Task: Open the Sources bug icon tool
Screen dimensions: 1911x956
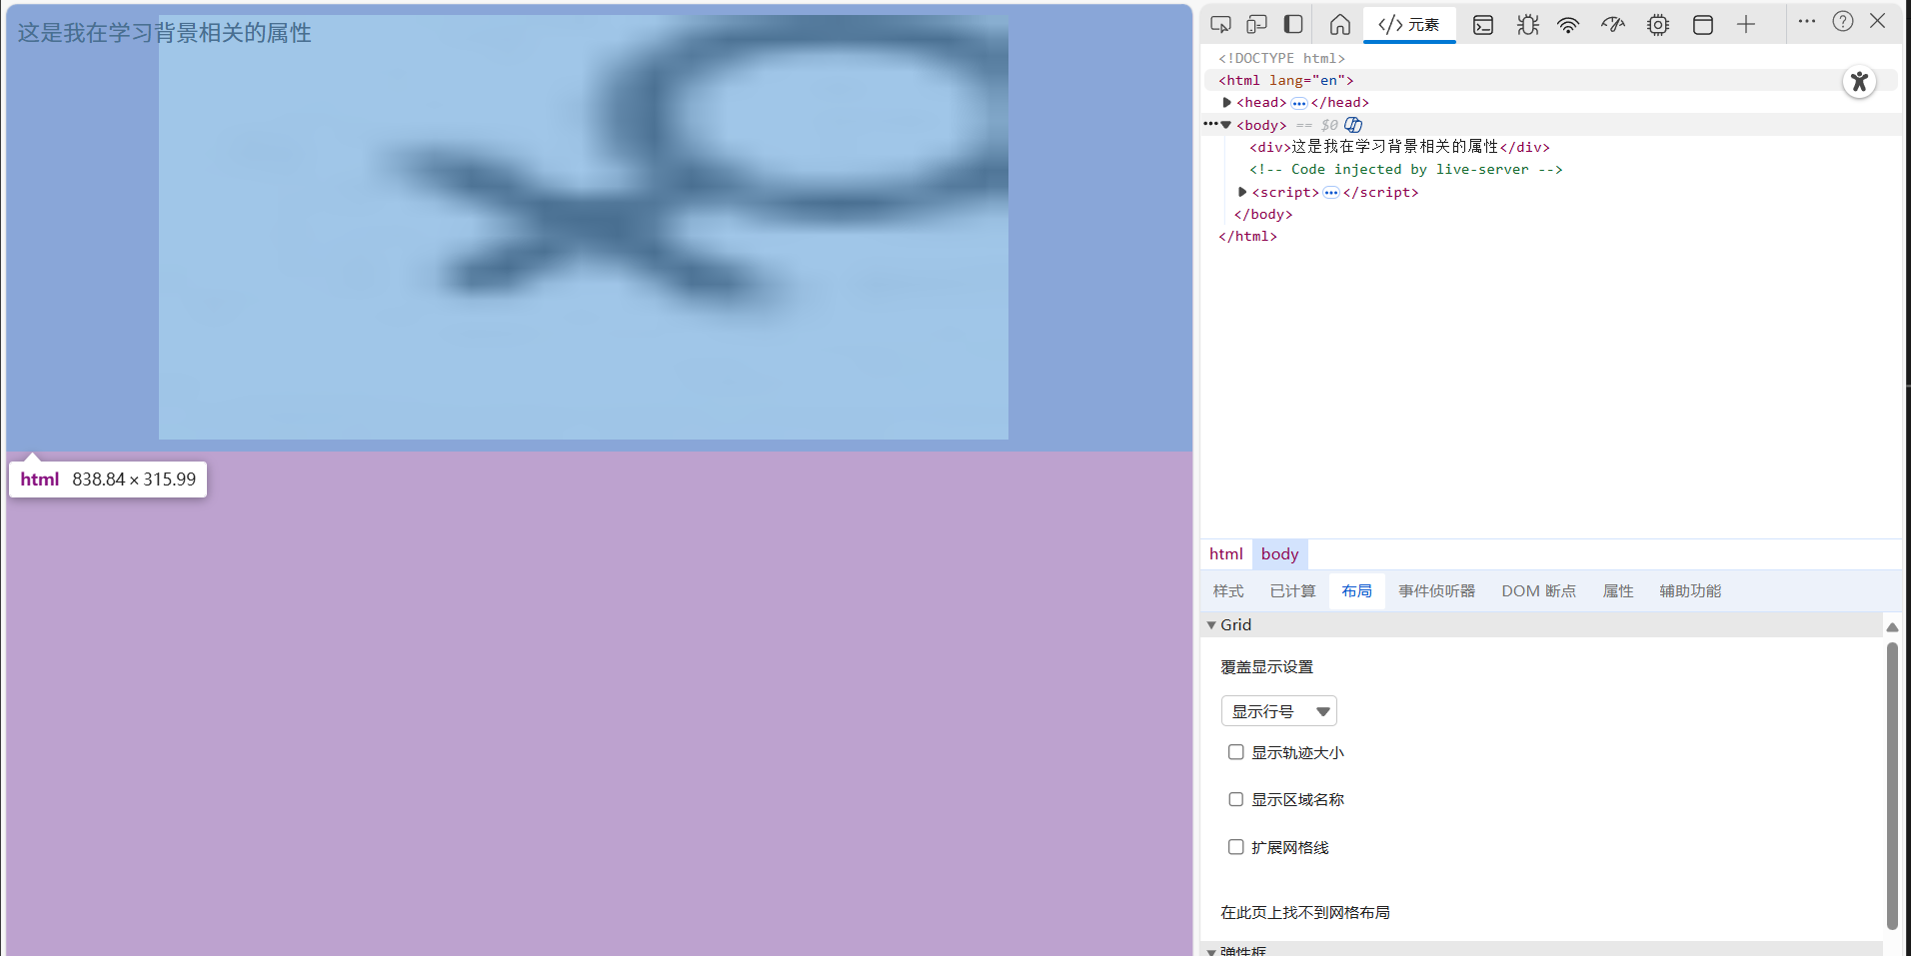Action: [x=1527, y=25]
